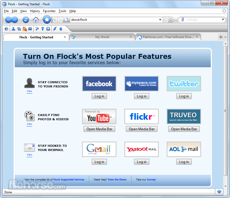Log in to Twitter
Viewport: 230px width, 198px height.
184,96
